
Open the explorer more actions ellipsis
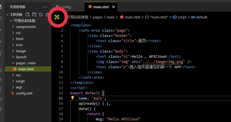tap(45, 7)
